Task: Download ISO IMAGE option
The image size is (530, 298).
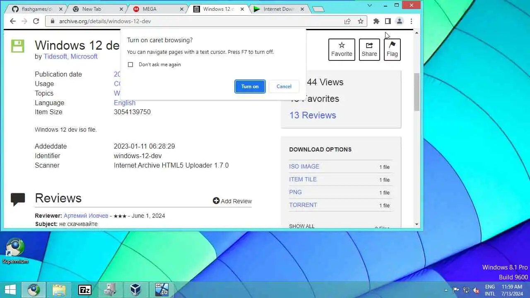Action: point(304,166)
